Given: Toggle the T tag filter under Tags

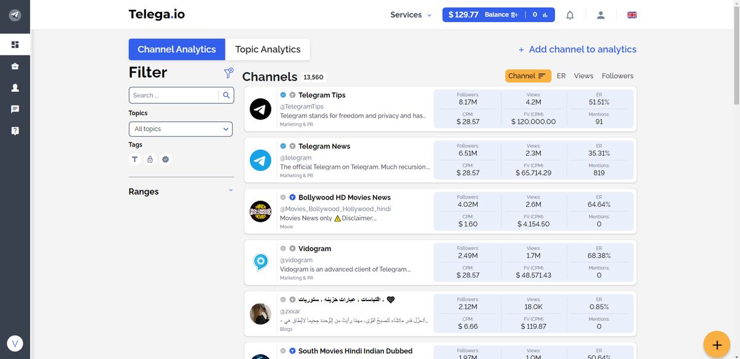Looking at the screenshot, I should [134, 159].
